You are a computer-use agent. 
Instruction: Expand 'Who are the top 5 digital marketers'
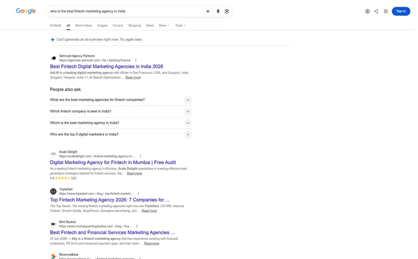pos(121,134)
